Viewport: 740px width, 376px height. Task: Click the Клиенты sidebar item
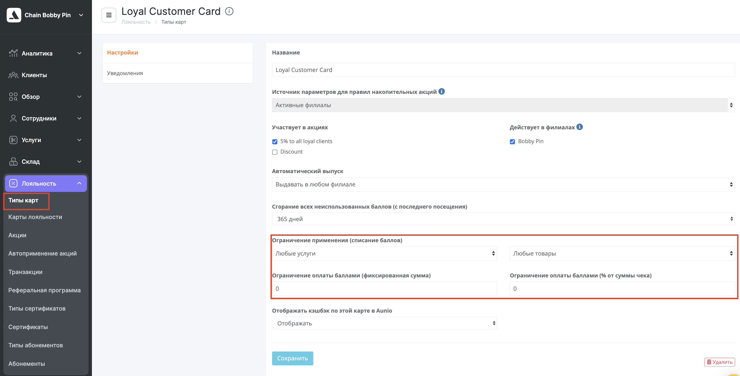pos(34,75)
